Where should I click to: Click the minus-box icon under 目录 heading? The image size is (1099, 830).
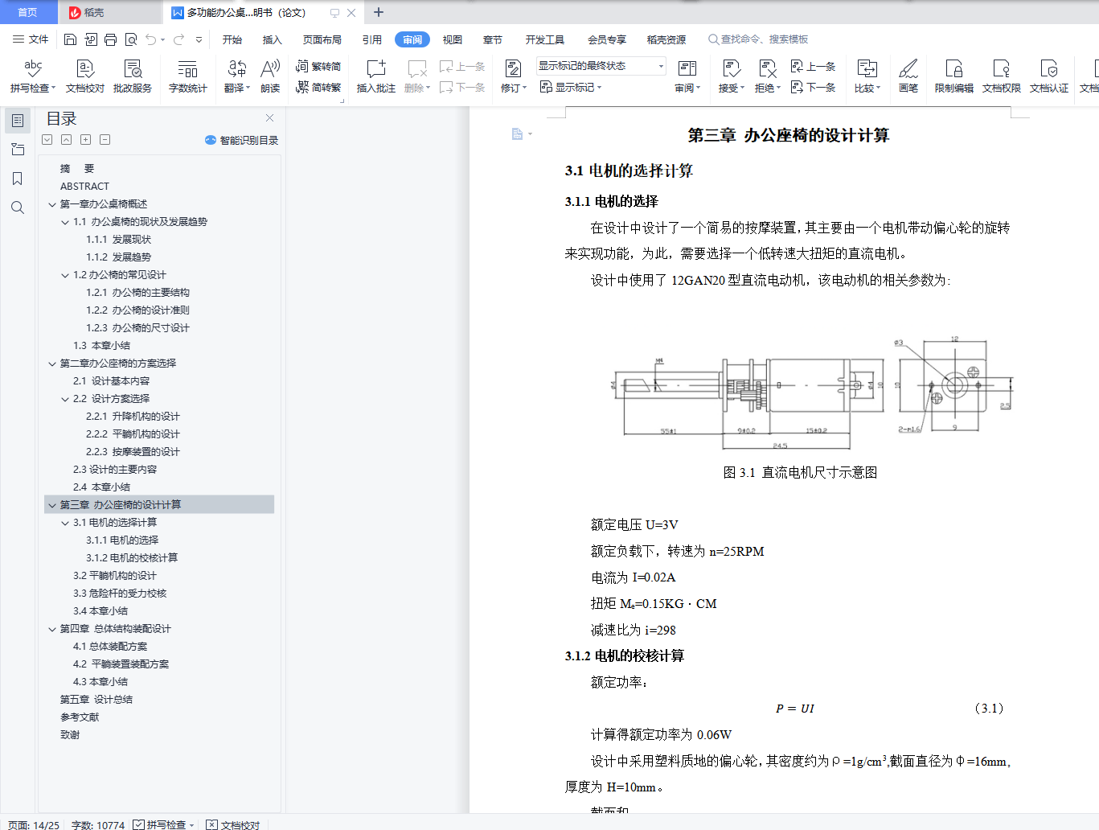(105, 140)
